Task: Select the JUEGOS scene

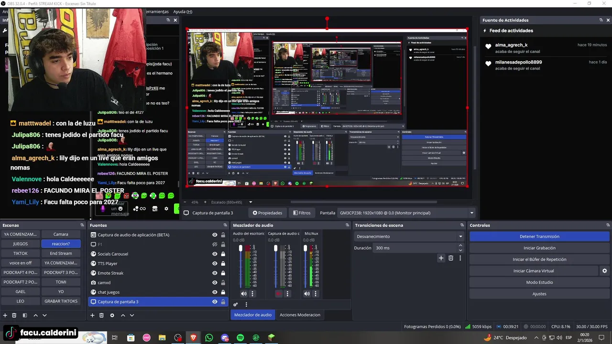Action: pyautogui.click(x=21, y=244)
